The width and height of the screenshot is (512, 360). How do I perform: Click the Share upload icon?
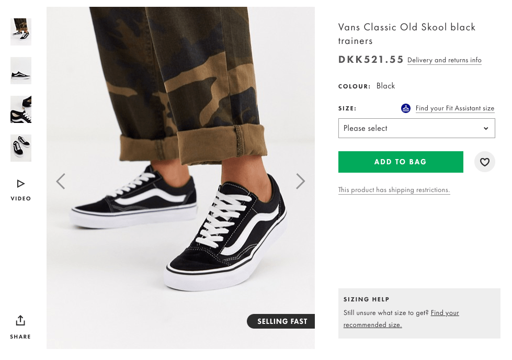pyautogui.click(x=20, y=320)
